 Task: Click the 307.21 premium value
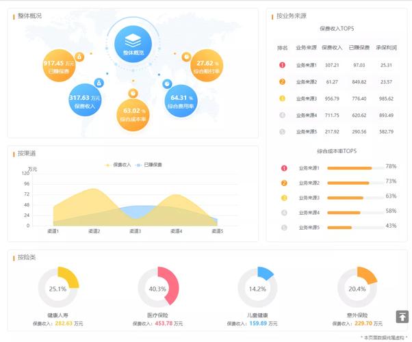(x=332, y=65)
